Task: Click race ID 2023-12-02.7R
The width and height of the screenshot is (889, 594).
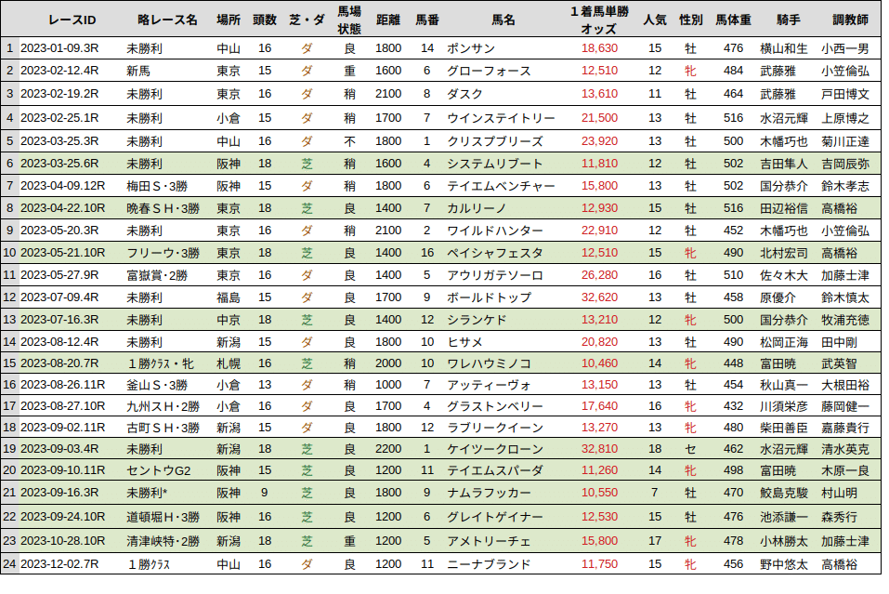Action: tap(59, 564)
